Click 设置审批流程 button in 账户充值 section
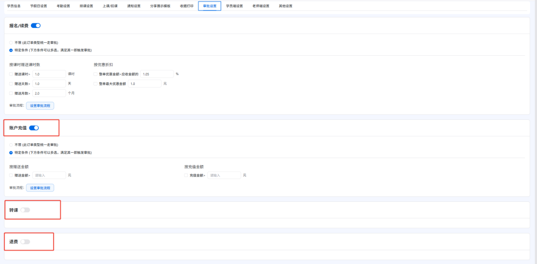The height and width of the screenshot is (264, 537). (x=40, y=187)
